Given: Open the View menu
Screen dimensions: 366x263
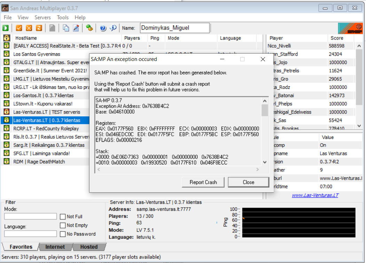Looking at the screenshot, I should (x=23, y=17).
